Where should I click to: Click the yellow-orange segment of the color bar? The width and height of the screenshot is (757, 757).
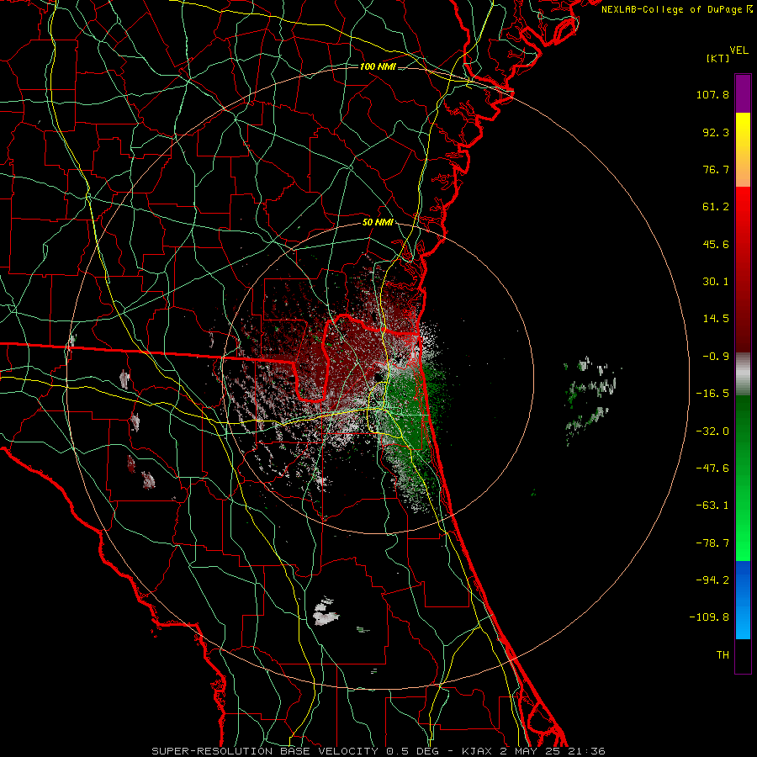tap(743, 150)
